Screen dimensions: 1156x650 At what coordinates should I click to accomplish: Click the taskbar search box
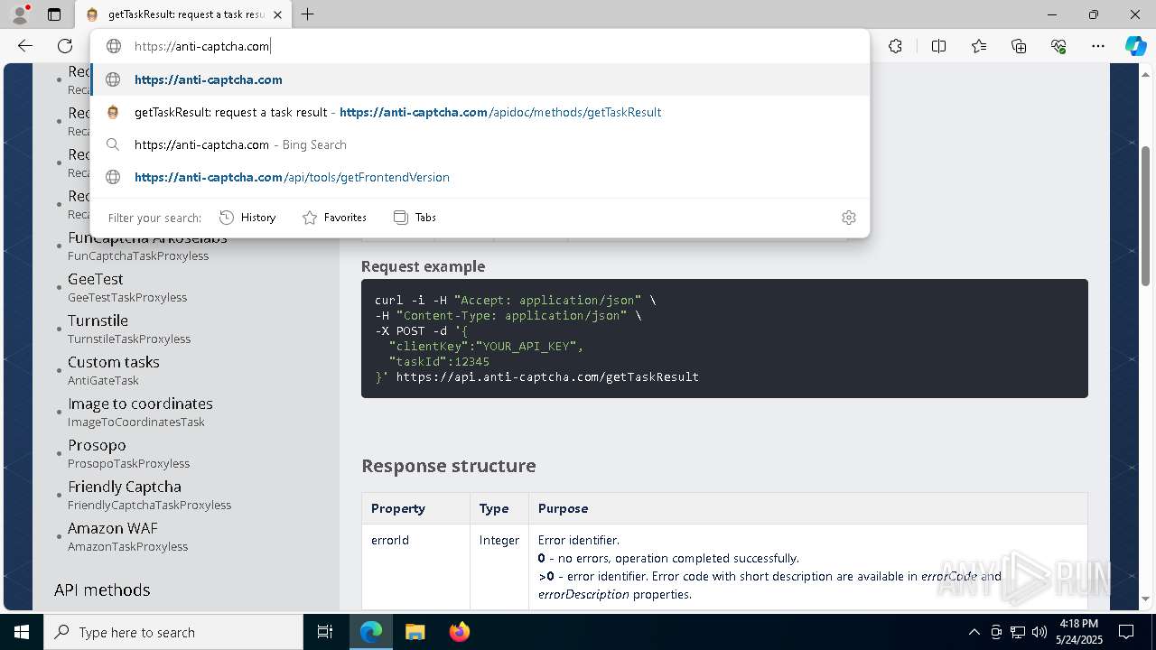point(173,632)
